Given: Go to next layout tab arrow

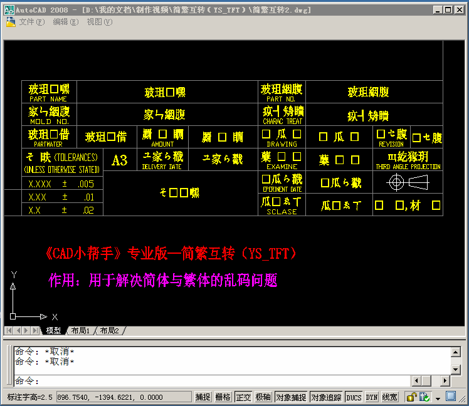Looking at the screenshot, I should pos(26,330).
